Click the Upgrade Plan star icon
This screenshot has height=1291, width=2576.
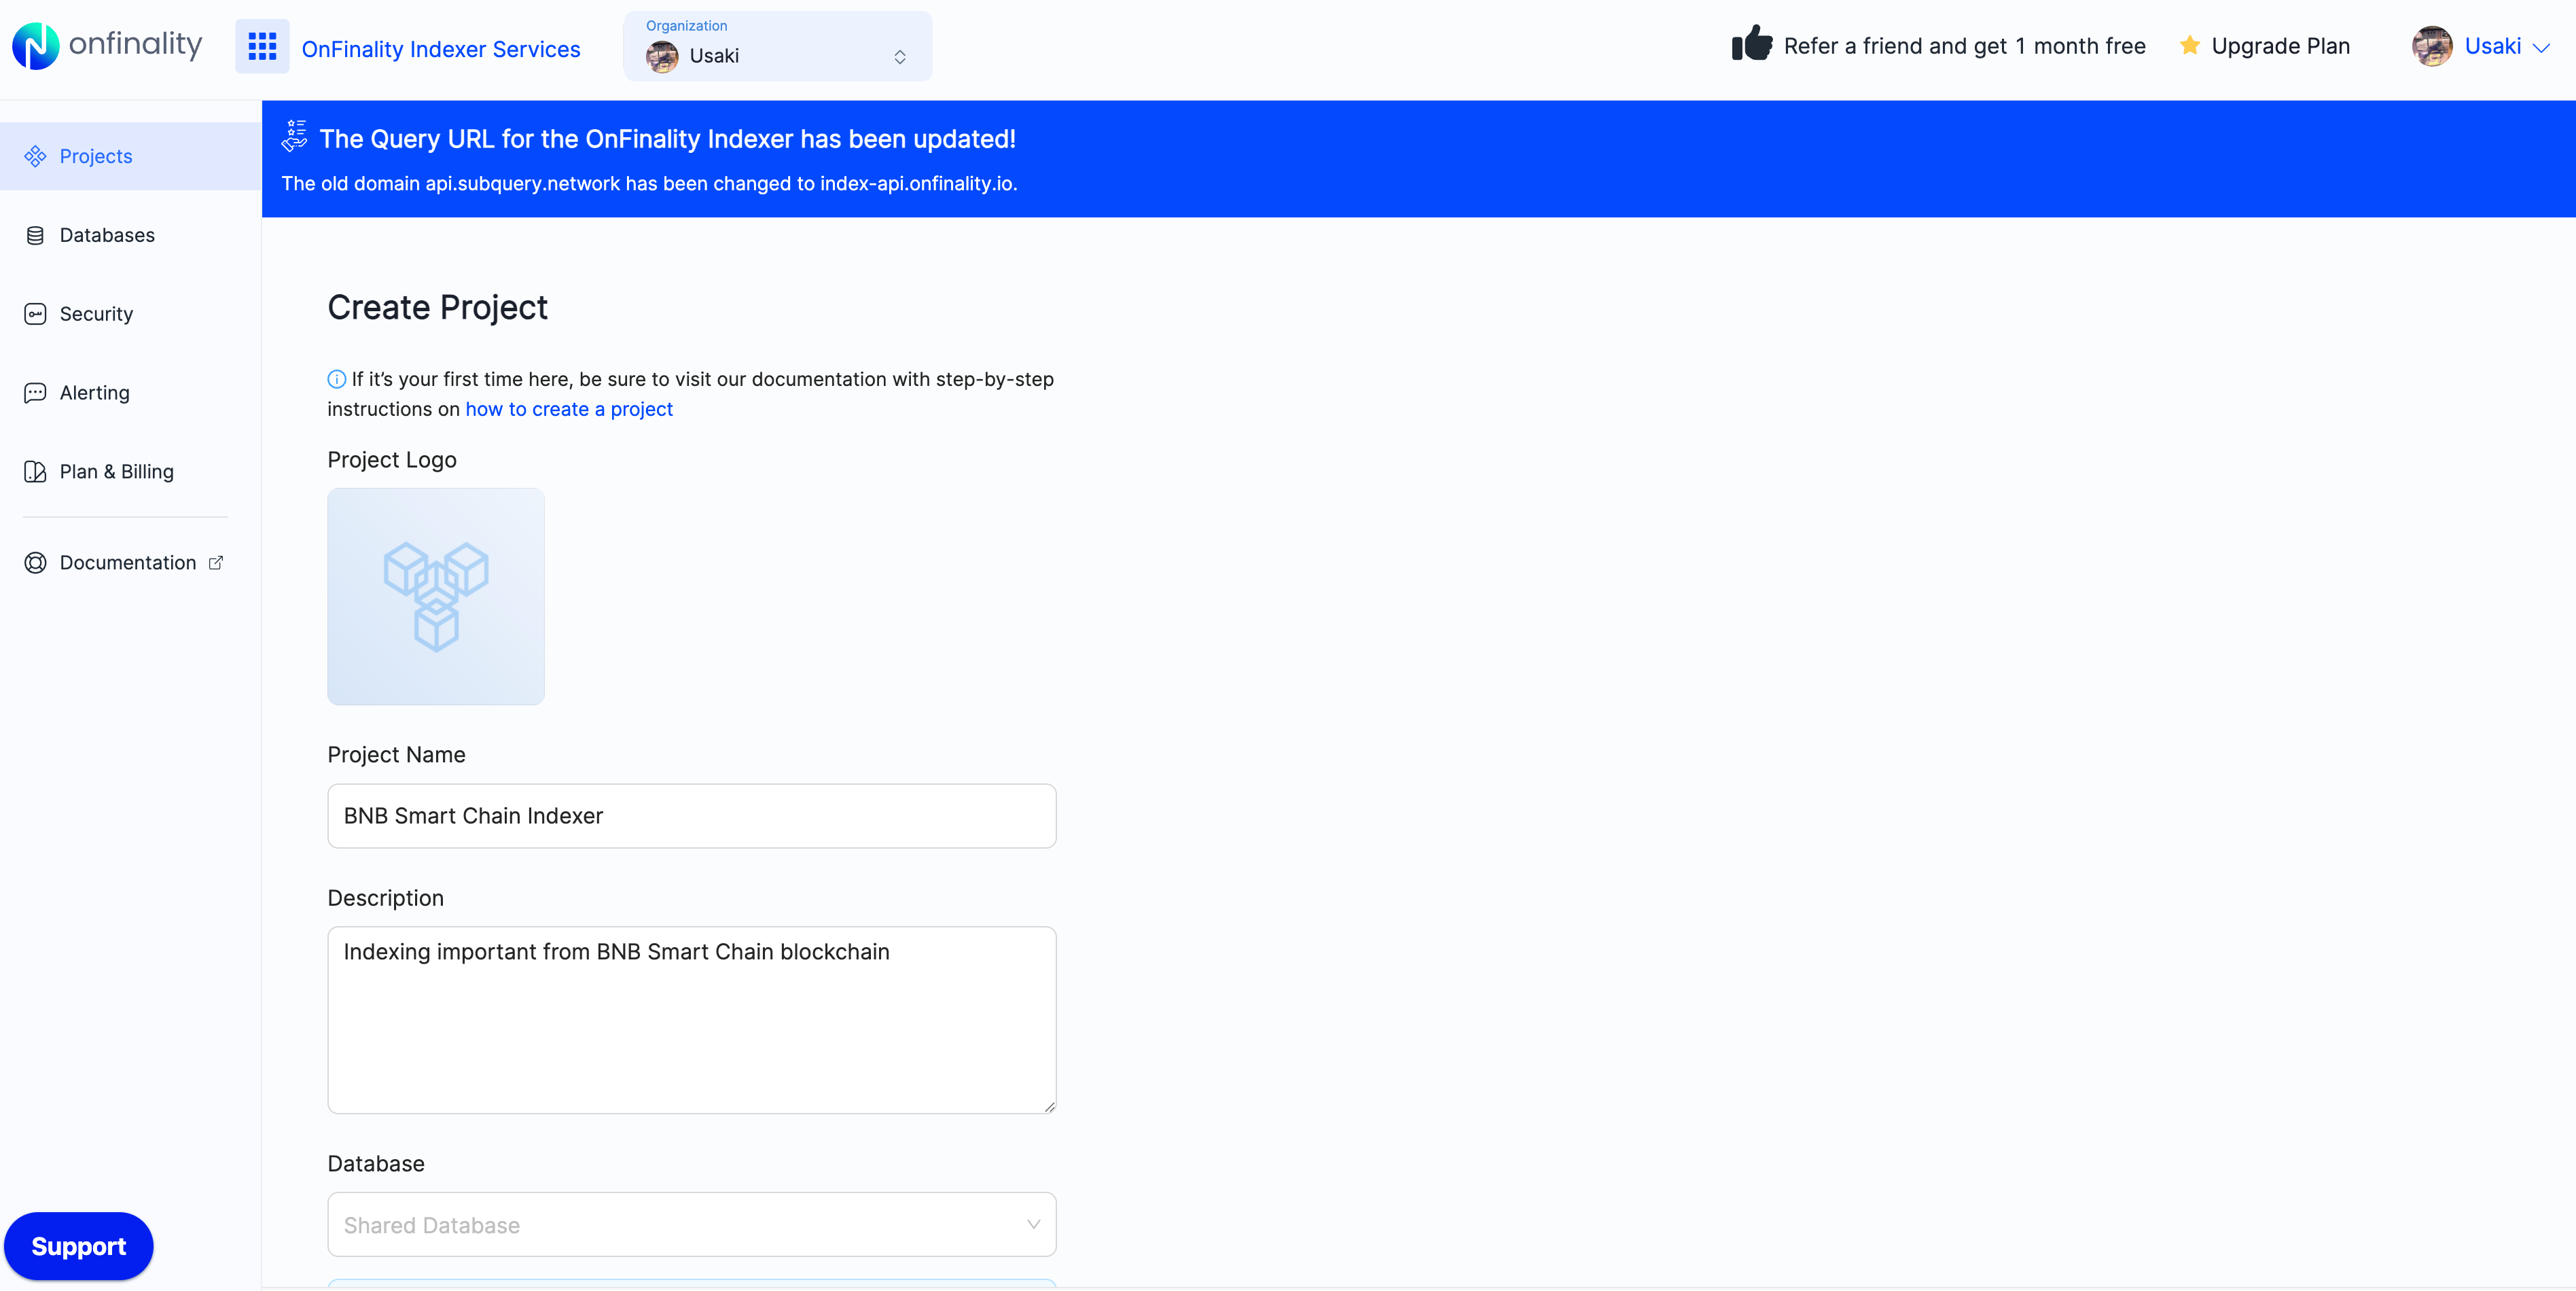coord(2189,46)
